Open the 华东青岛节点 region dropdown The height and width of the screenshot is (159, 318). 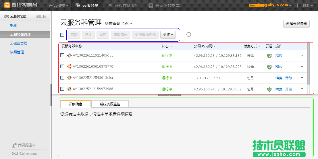[x=118, y=24]
